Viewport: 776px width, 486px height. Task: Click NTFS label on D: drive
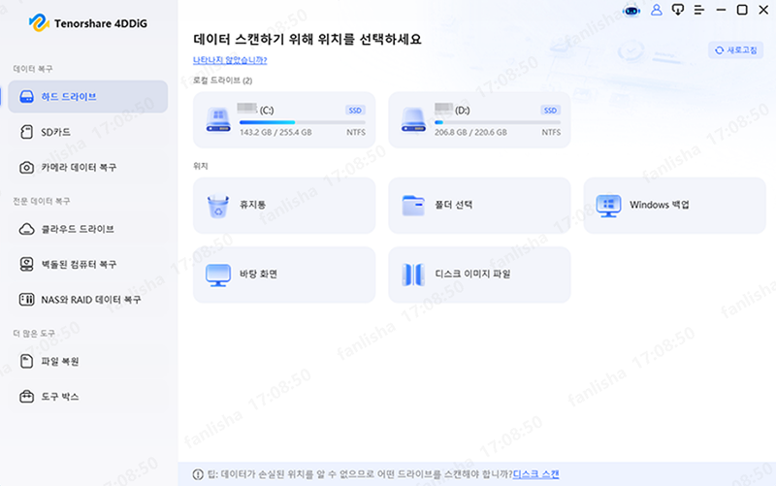[x=551, y=133]
